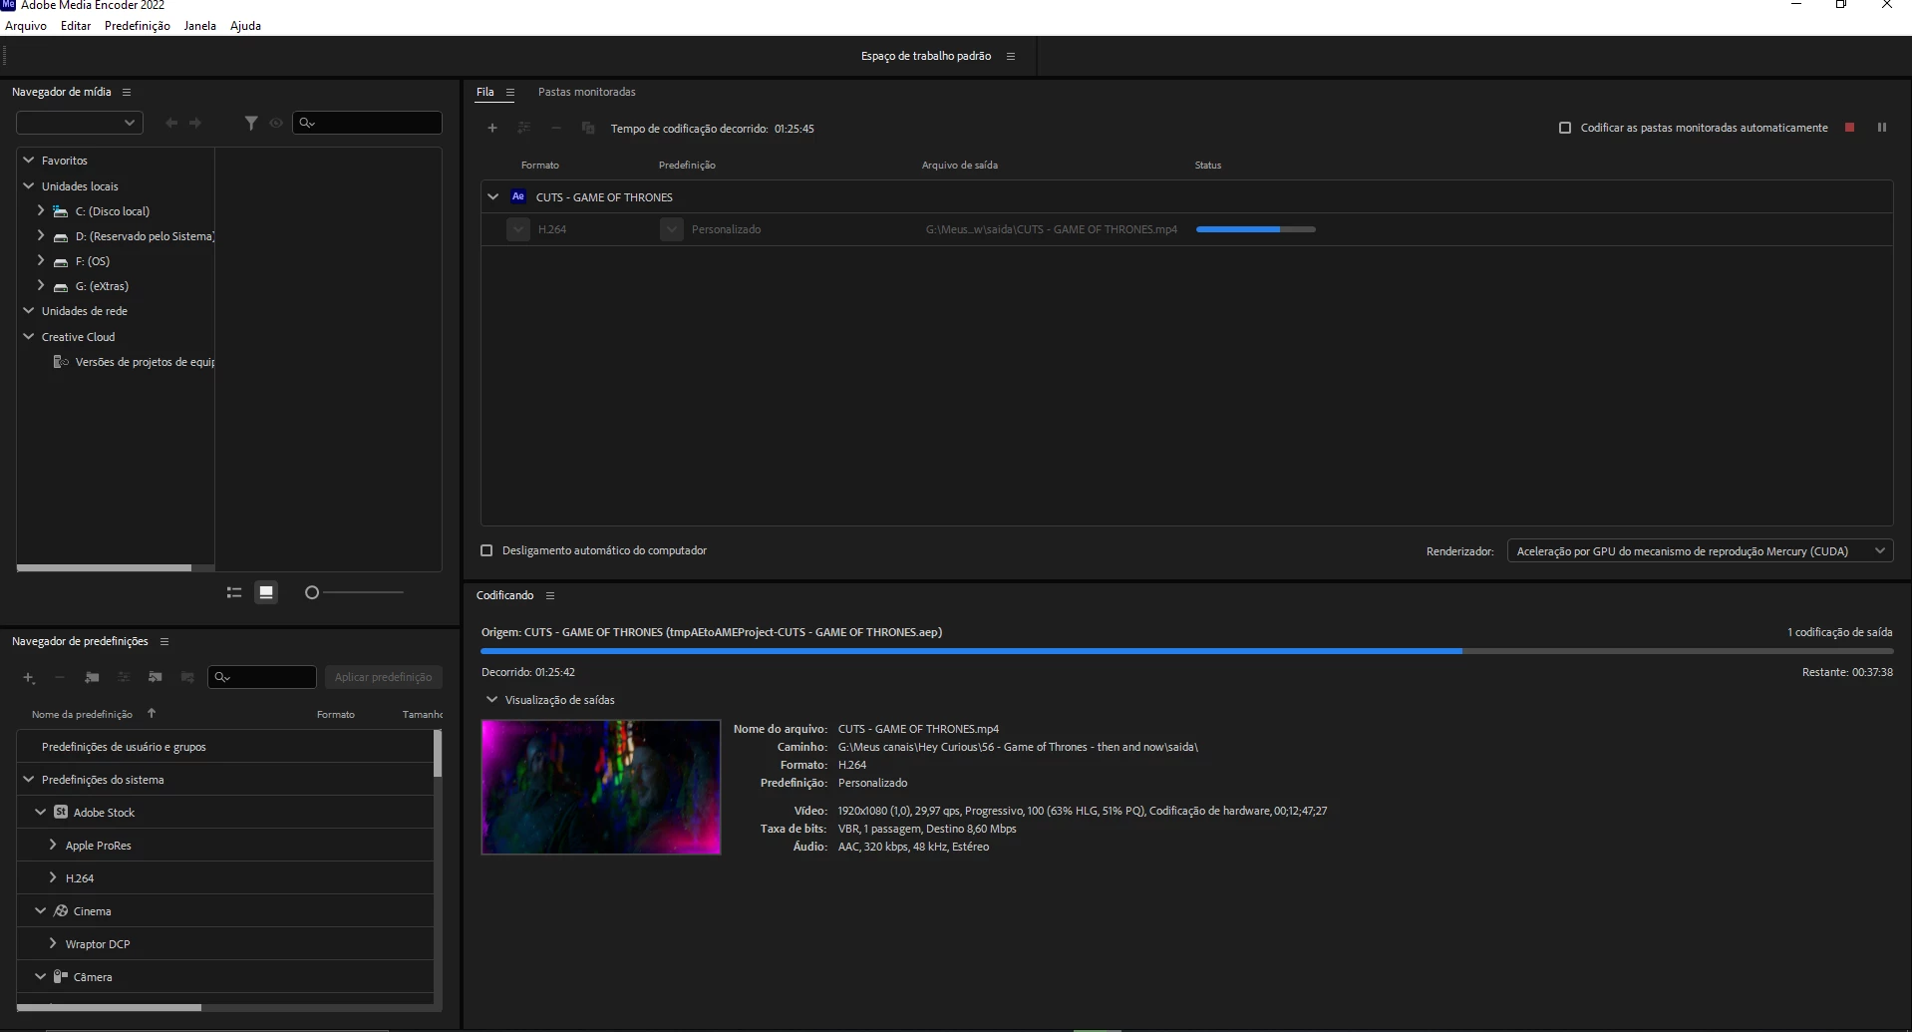The height and width of the screenshot is (1032, 1912).
Task: Stop the queue with the red square
Action: point(1850,128)
